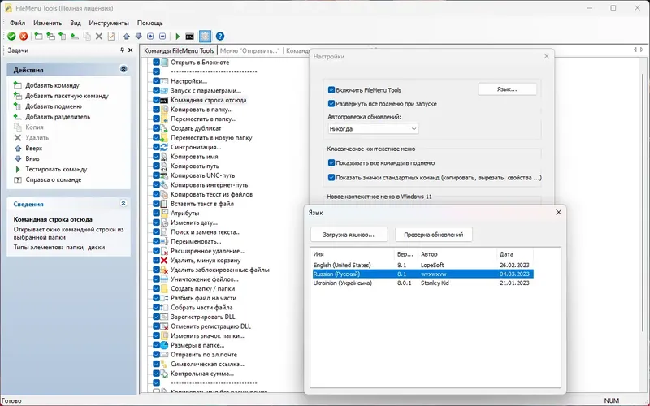This screenshot has height=406, width=650.
Task: Click the green play test command icon
Action: [178, 37]
